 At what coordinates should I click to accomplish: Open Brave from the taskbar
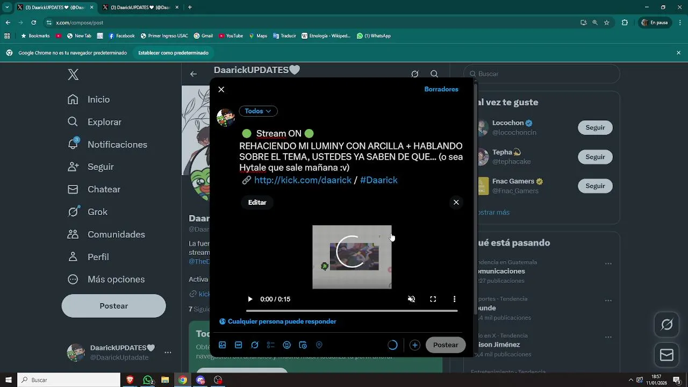[130, 380]
